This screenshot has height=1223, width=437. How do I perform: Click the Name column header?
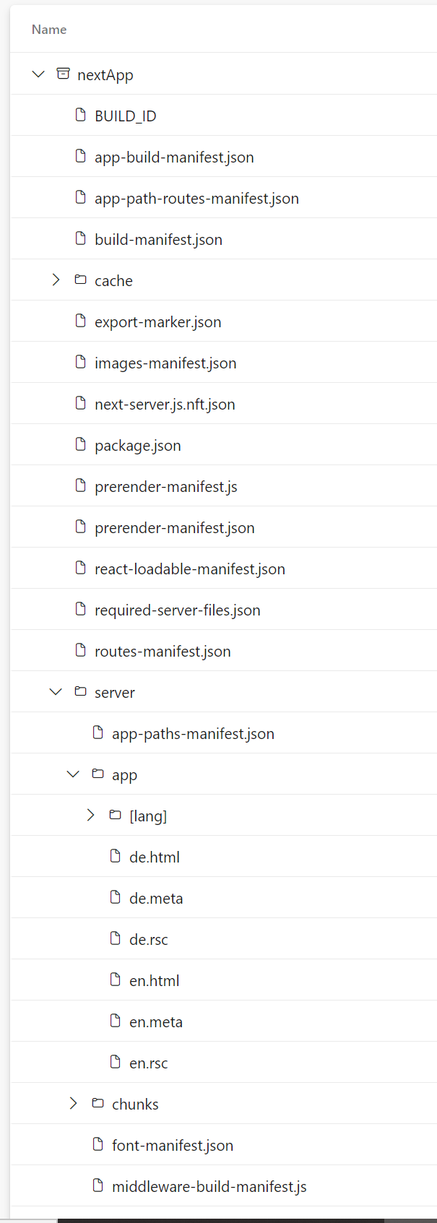(x=48, y=29)
